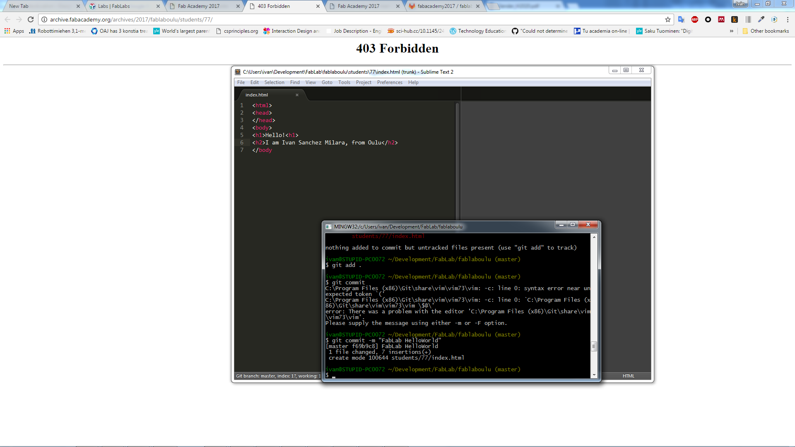Switch to the fabacademy2017 / fablab tab
The width and height of the screenshot is (795, 447).
443,6
